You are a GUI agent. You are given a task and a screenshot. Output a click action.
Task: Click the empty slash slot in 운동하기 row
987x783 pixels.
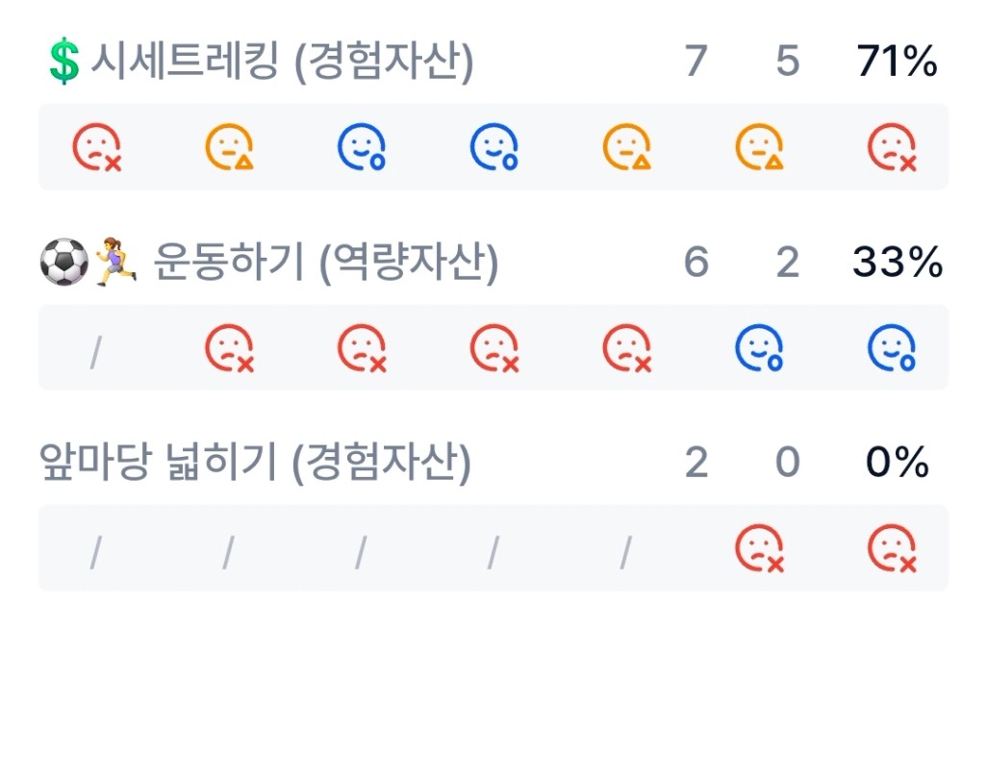point(95,352)
